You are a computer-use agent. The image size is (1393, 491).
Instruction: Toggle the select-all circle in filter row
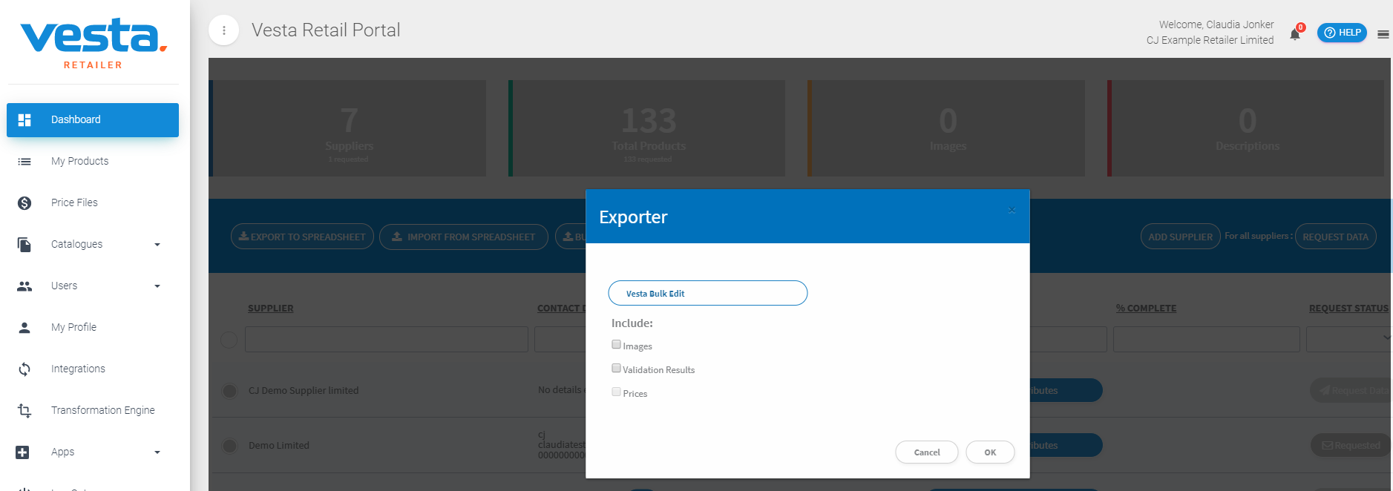tap(229, 339)
